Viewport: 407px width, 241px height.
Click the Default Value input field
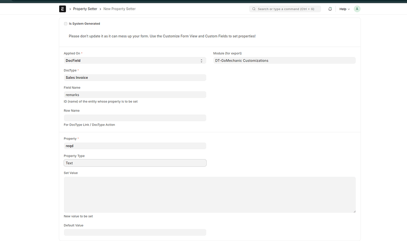tap(135, 232)
